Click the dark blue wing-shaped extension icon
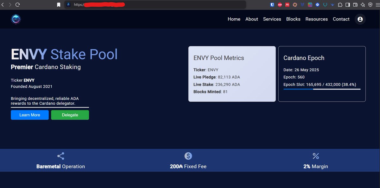The height and width of the screenshot is (188, 380). 332,5
